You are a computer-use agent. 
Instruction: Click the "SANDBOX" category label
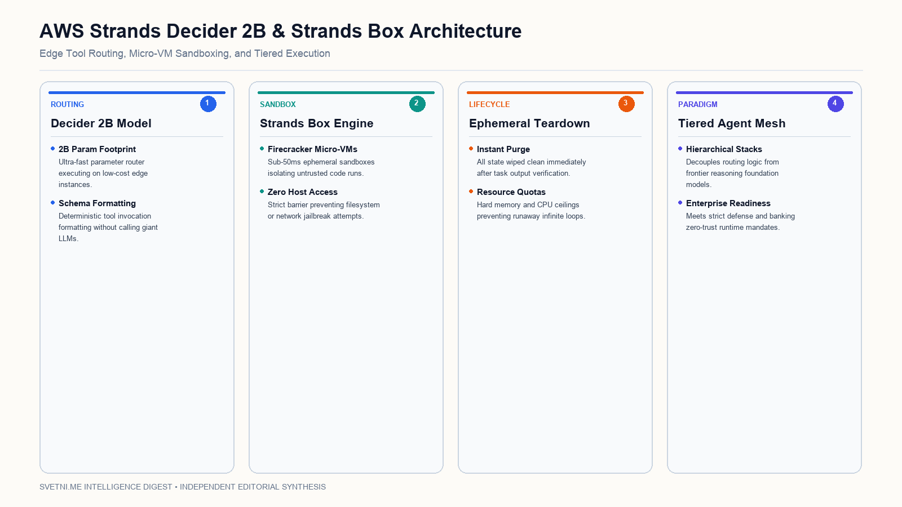click(278, 104)
